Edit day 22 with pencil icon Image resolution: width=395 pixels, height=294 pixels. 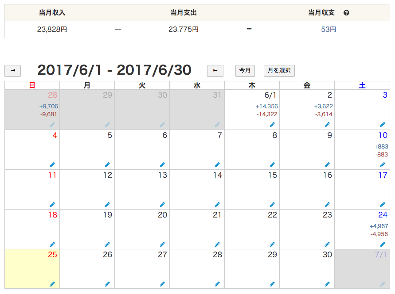pyautogui.click(x=272, y=244)
